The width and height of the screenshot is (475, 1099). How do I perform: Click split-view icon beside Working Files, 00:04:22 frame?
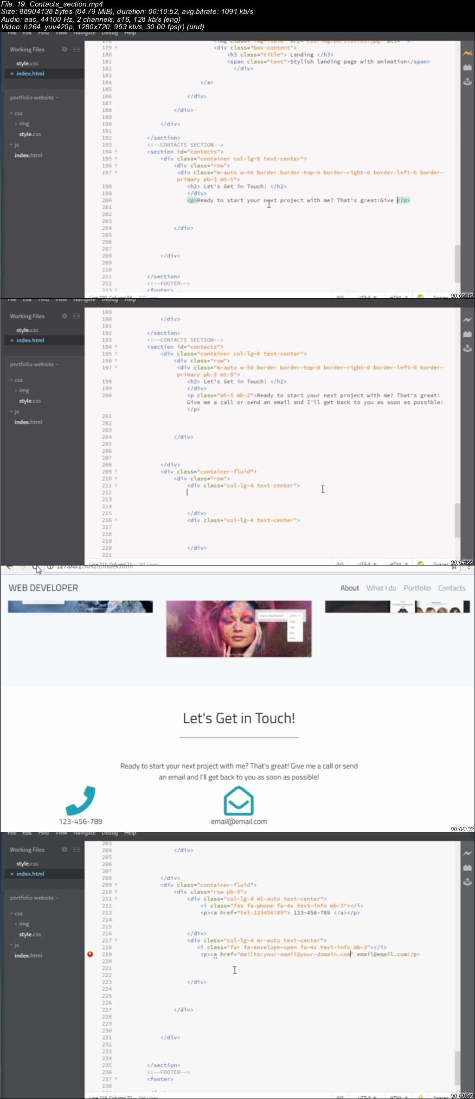[x=77, y=316]
